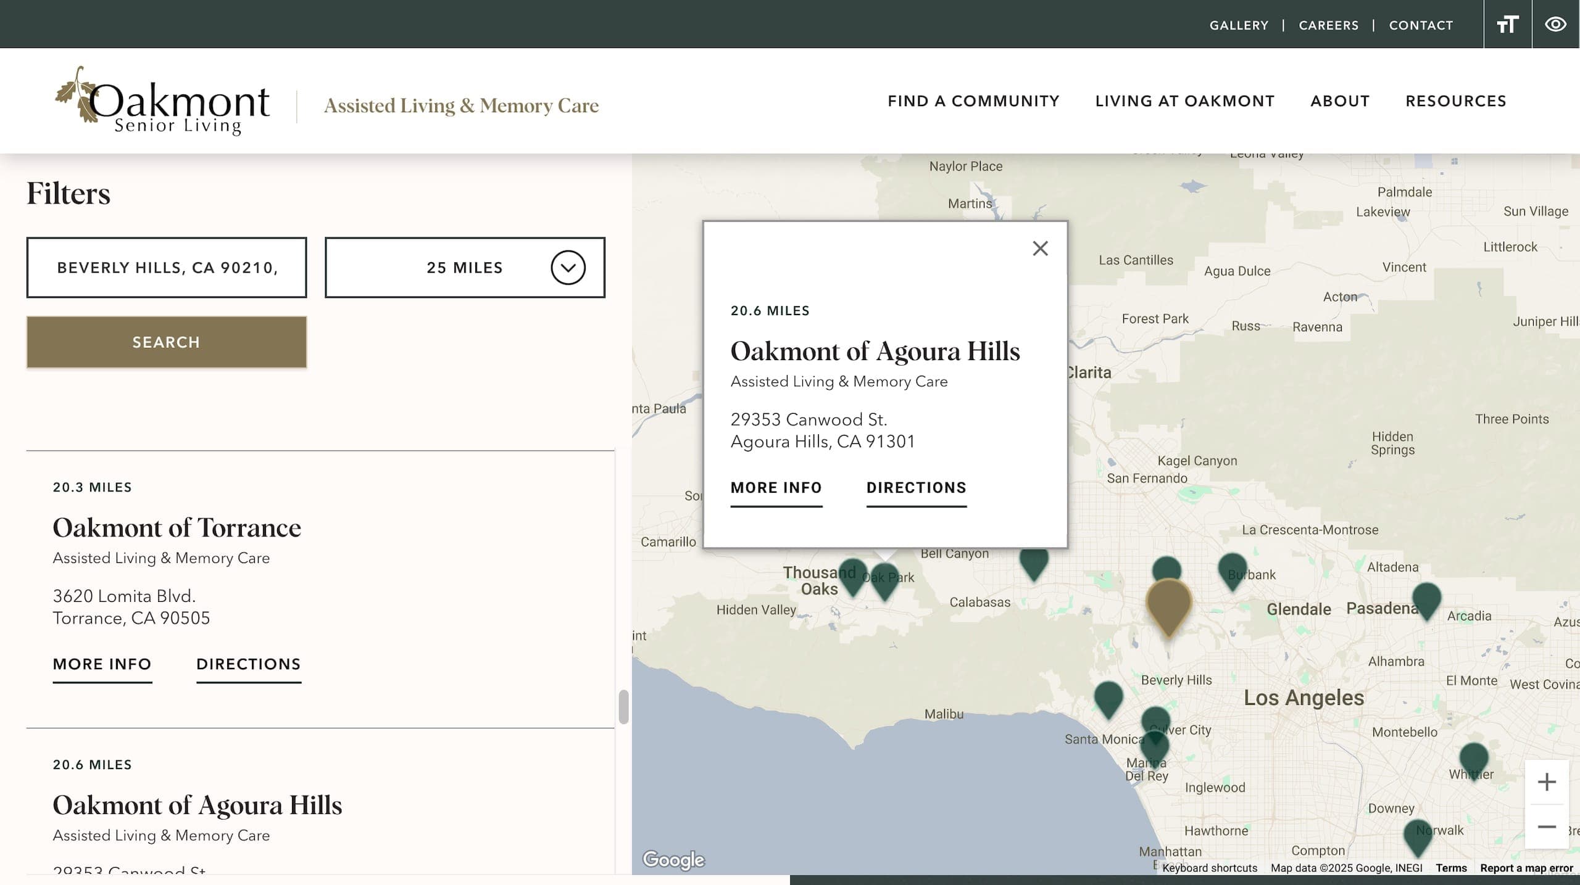Click Keyboard shortcuts on the map

[x=1210, y=868]
